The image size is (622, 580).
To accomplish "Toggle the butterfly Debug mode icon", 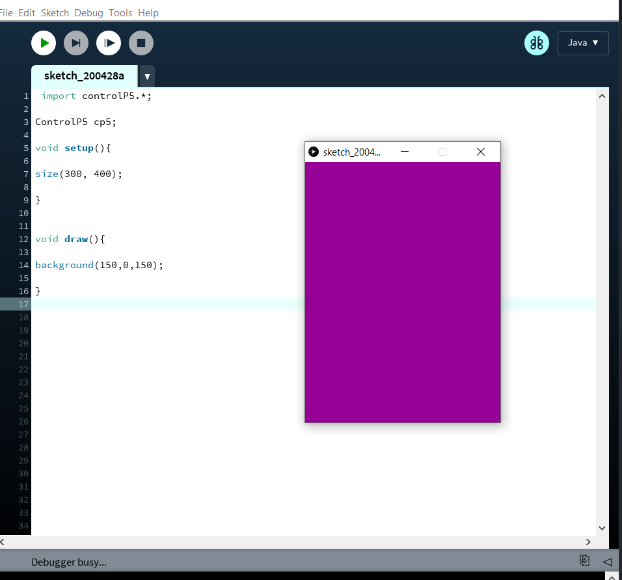I will tap(537, 43).
